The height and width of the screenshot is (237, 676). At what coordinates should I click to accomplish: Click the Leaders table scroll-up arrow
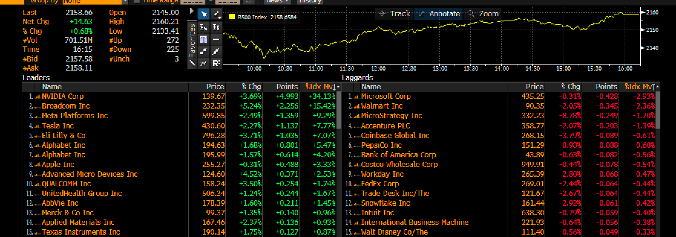coord(338,87)
